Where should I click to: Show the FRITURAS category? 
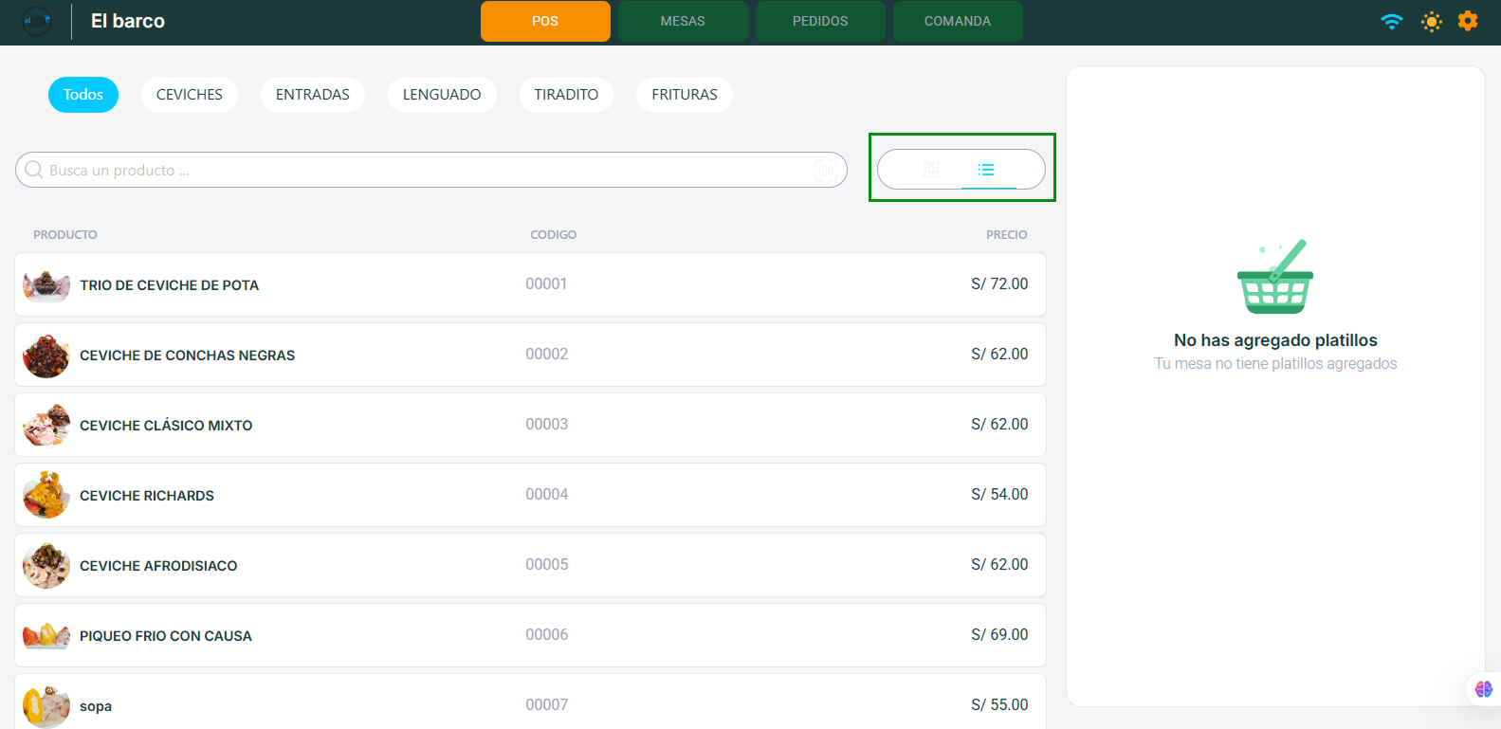pyautogui.click(x=685, y=95)
